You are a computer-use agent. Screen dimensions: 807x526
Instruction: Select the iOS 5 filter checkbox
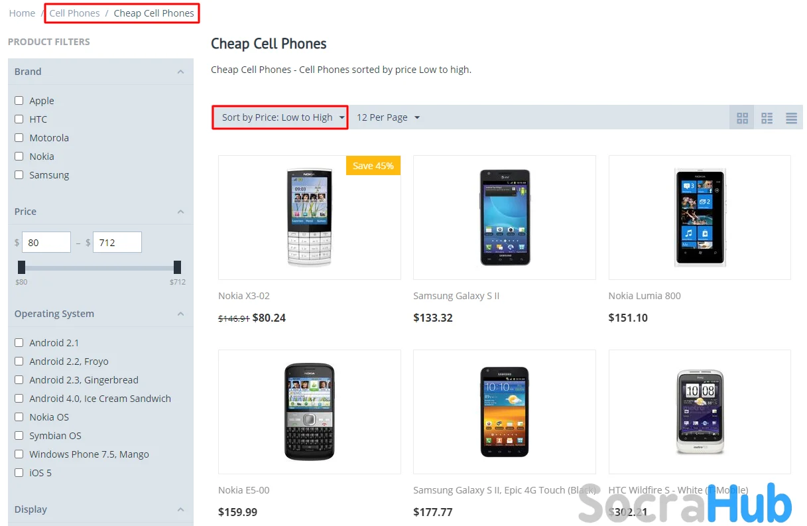(19, 473)
